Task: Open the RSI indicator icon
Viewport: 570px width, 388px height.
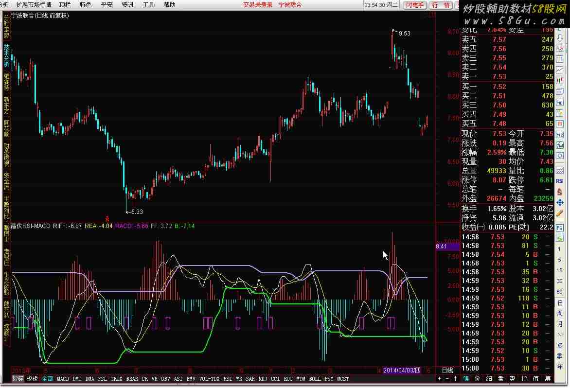Action: pyautogui.click(x=560, y=180)
